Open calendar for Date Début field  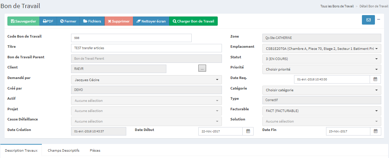(248, 131)
